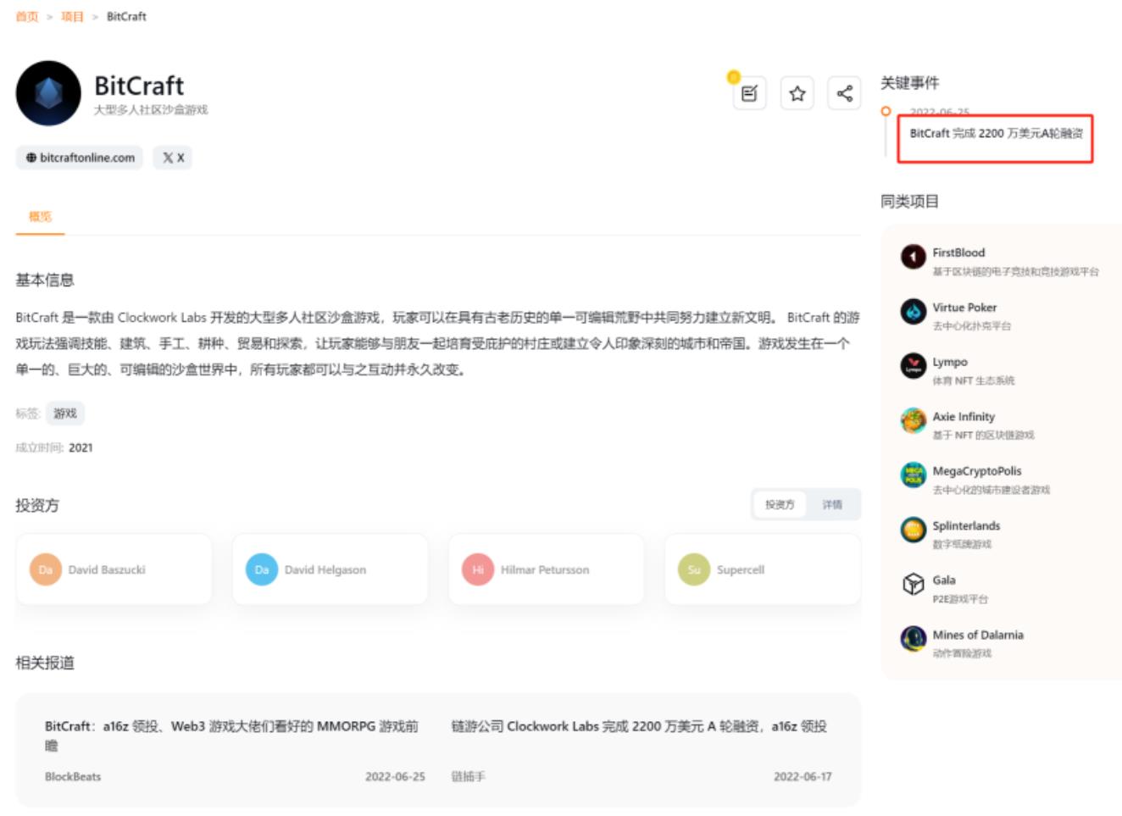Open the David Baszucki investor card

114,569
